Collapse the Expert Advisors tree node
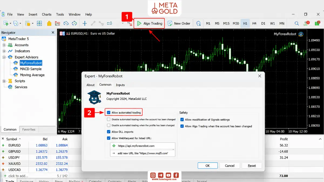The height and width of the screenshot is (182, 324). (x=4, y=57)
